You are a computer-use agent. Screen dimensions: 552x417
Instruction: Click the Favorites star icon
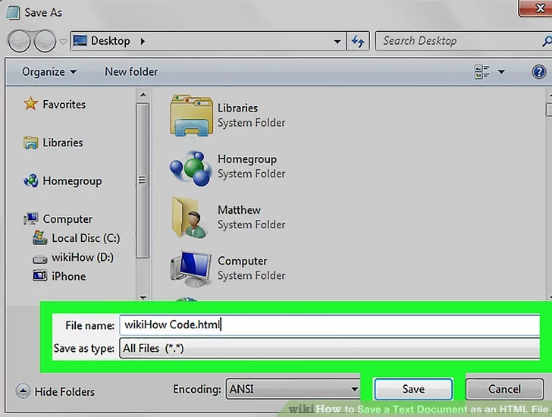(x=30, y=103)
